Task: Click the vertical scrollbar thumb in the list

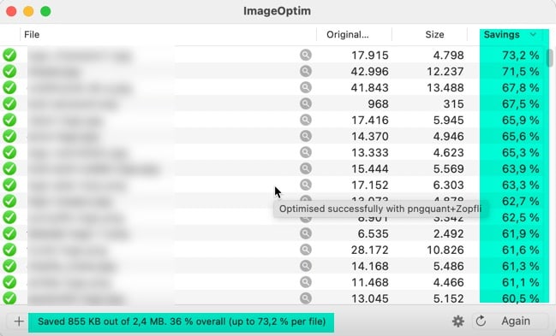Action: click(550, 58)
